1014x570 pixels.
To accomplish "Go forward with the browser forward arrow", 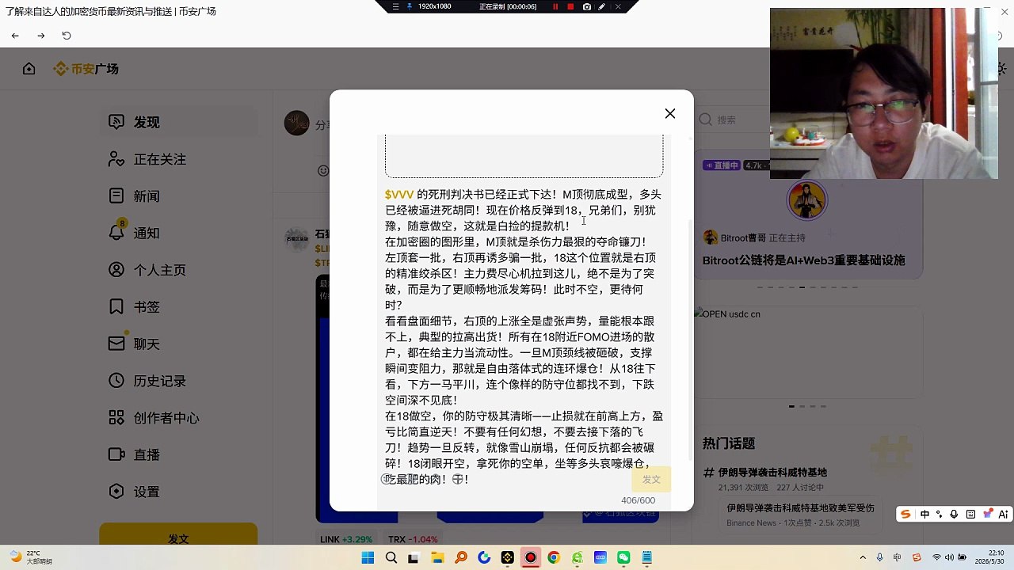I will click(41, 36).
